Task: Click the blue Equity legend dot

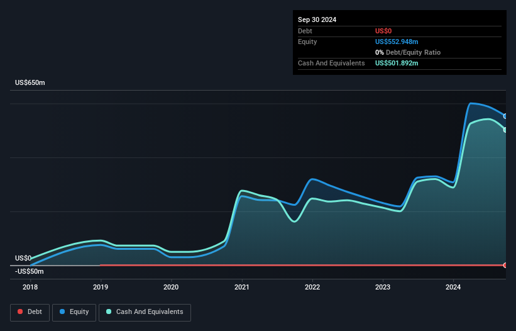Action: coord(62,311)
